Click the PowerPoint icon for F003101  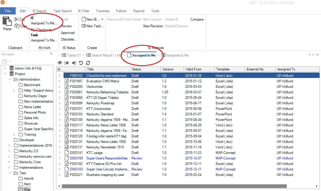point(66,109)
